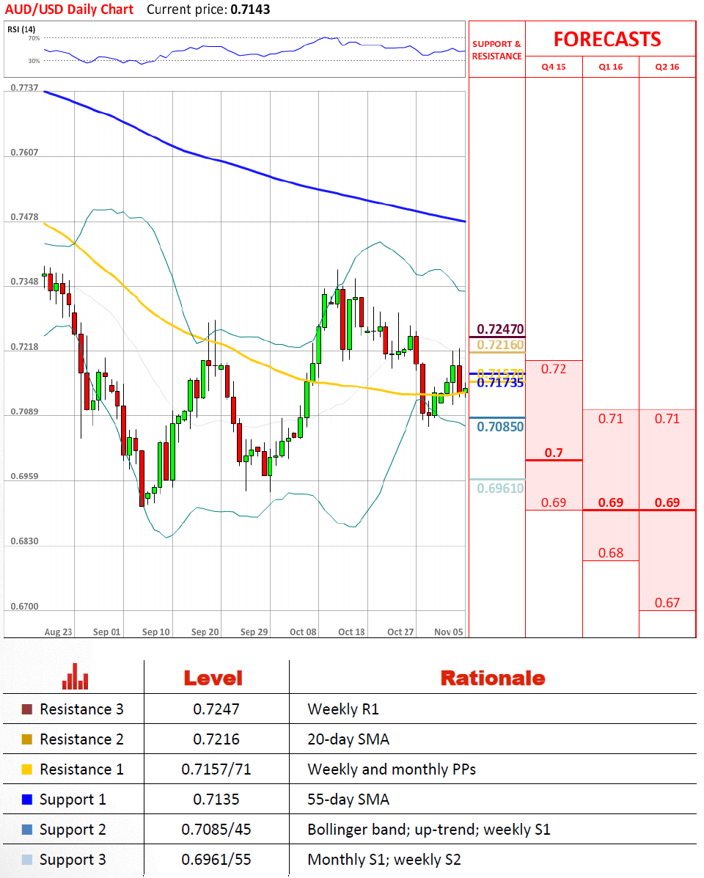704x878 pixels.
Task: Click the 0.7135 level cell
Action: pos(216,800)
